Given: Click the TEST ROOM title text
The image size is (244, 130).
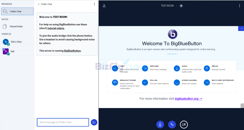Looking at the screenshot, I should click(x=167, y=6).
